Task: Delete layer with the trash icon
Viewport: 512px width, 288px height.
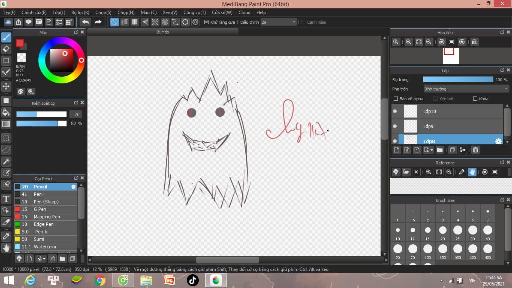Action: point(475,150)
